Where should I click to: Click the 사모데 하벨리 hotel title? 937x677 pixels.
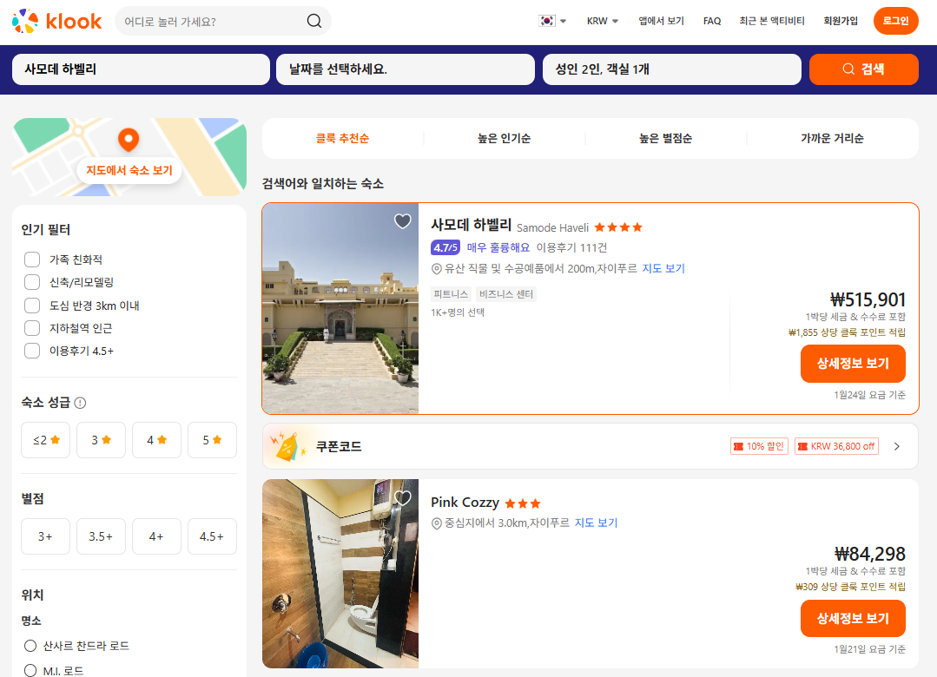[472, 226]
